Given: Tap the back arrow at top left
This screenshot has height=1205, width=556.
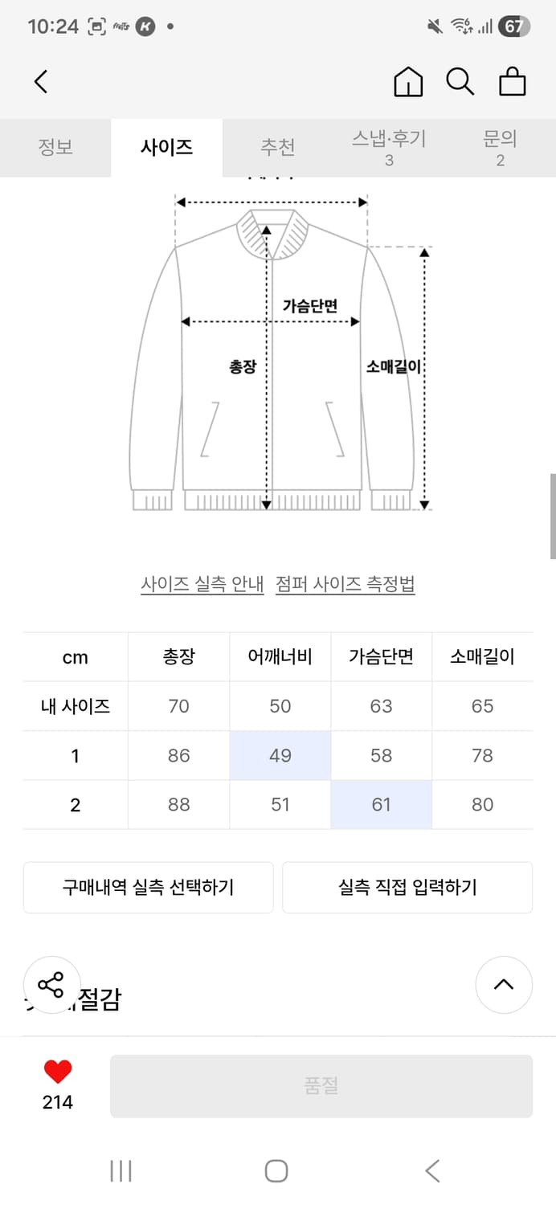Looking at the screenshot, I should [41, 81].
